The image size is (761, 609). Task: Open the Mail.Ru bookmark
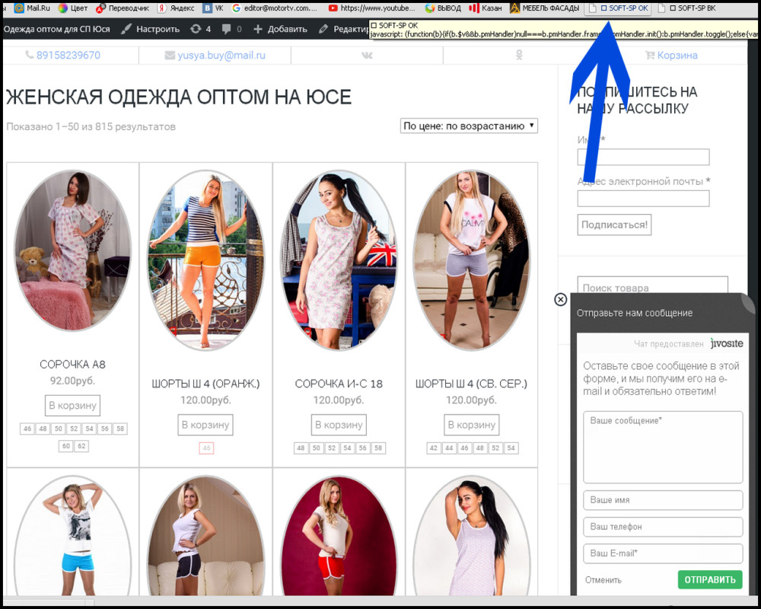(32, 8)
